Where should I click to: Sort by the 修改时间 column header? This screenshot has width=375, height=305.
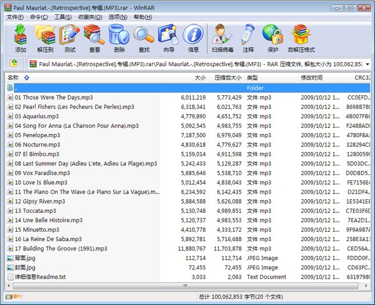click(x=320, y=78)
